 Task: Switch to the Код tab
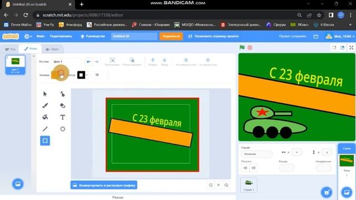click(x=10, y=49)
